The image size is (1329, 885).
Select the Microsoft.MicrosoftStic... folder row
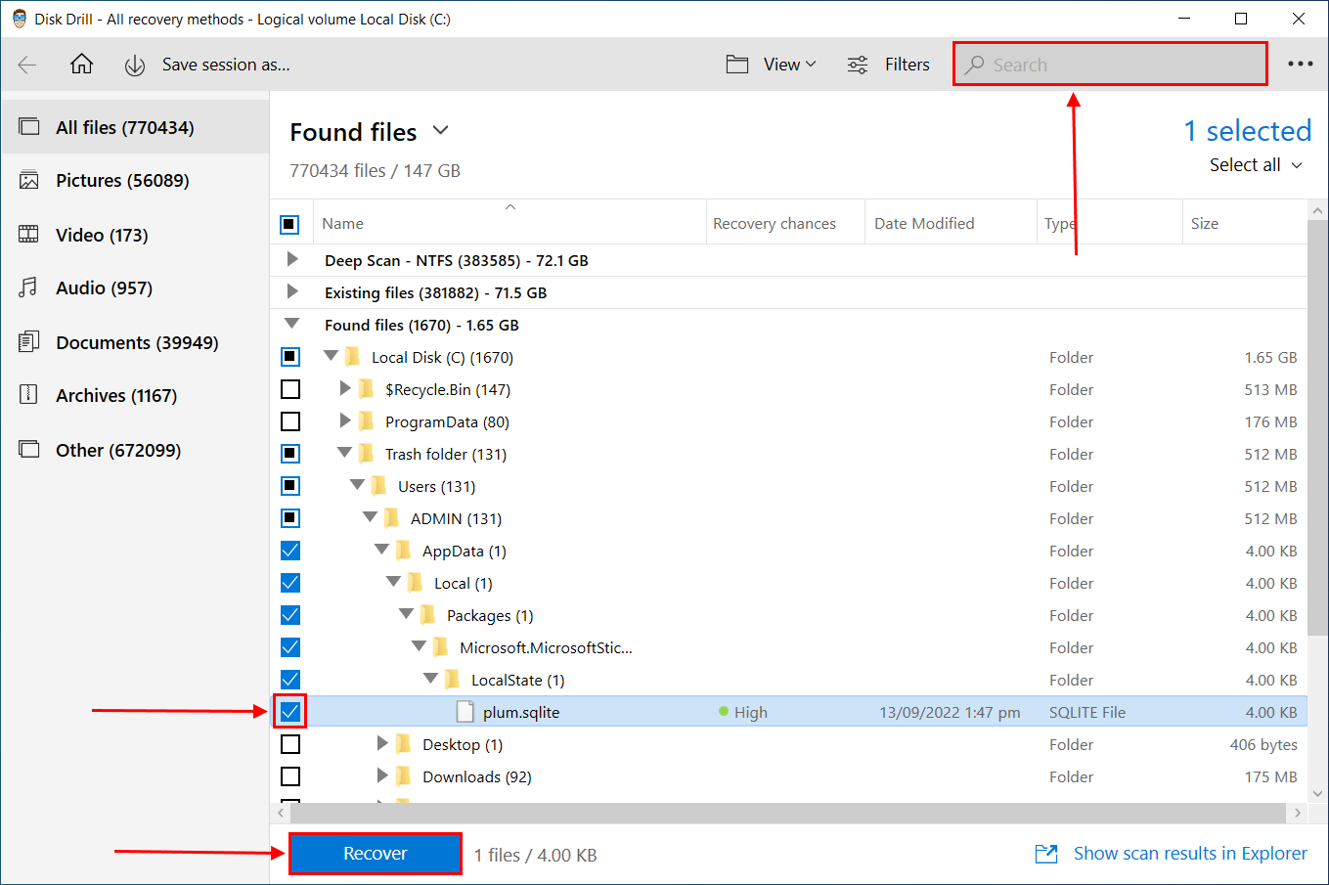(788, 647)
